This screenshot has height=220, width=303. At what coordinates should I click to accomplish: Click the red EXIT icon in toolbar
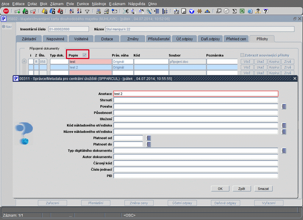tap(6, 11)
